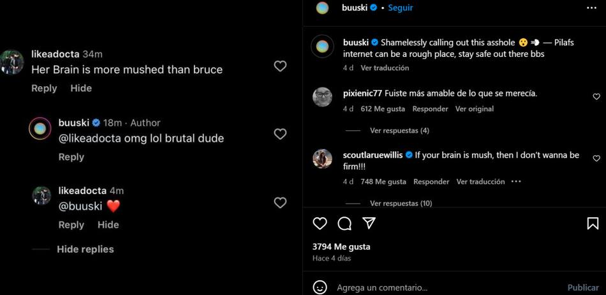Open the emoji picker for comments
Screen dimensions: 606x295
(x=321, y=287)
